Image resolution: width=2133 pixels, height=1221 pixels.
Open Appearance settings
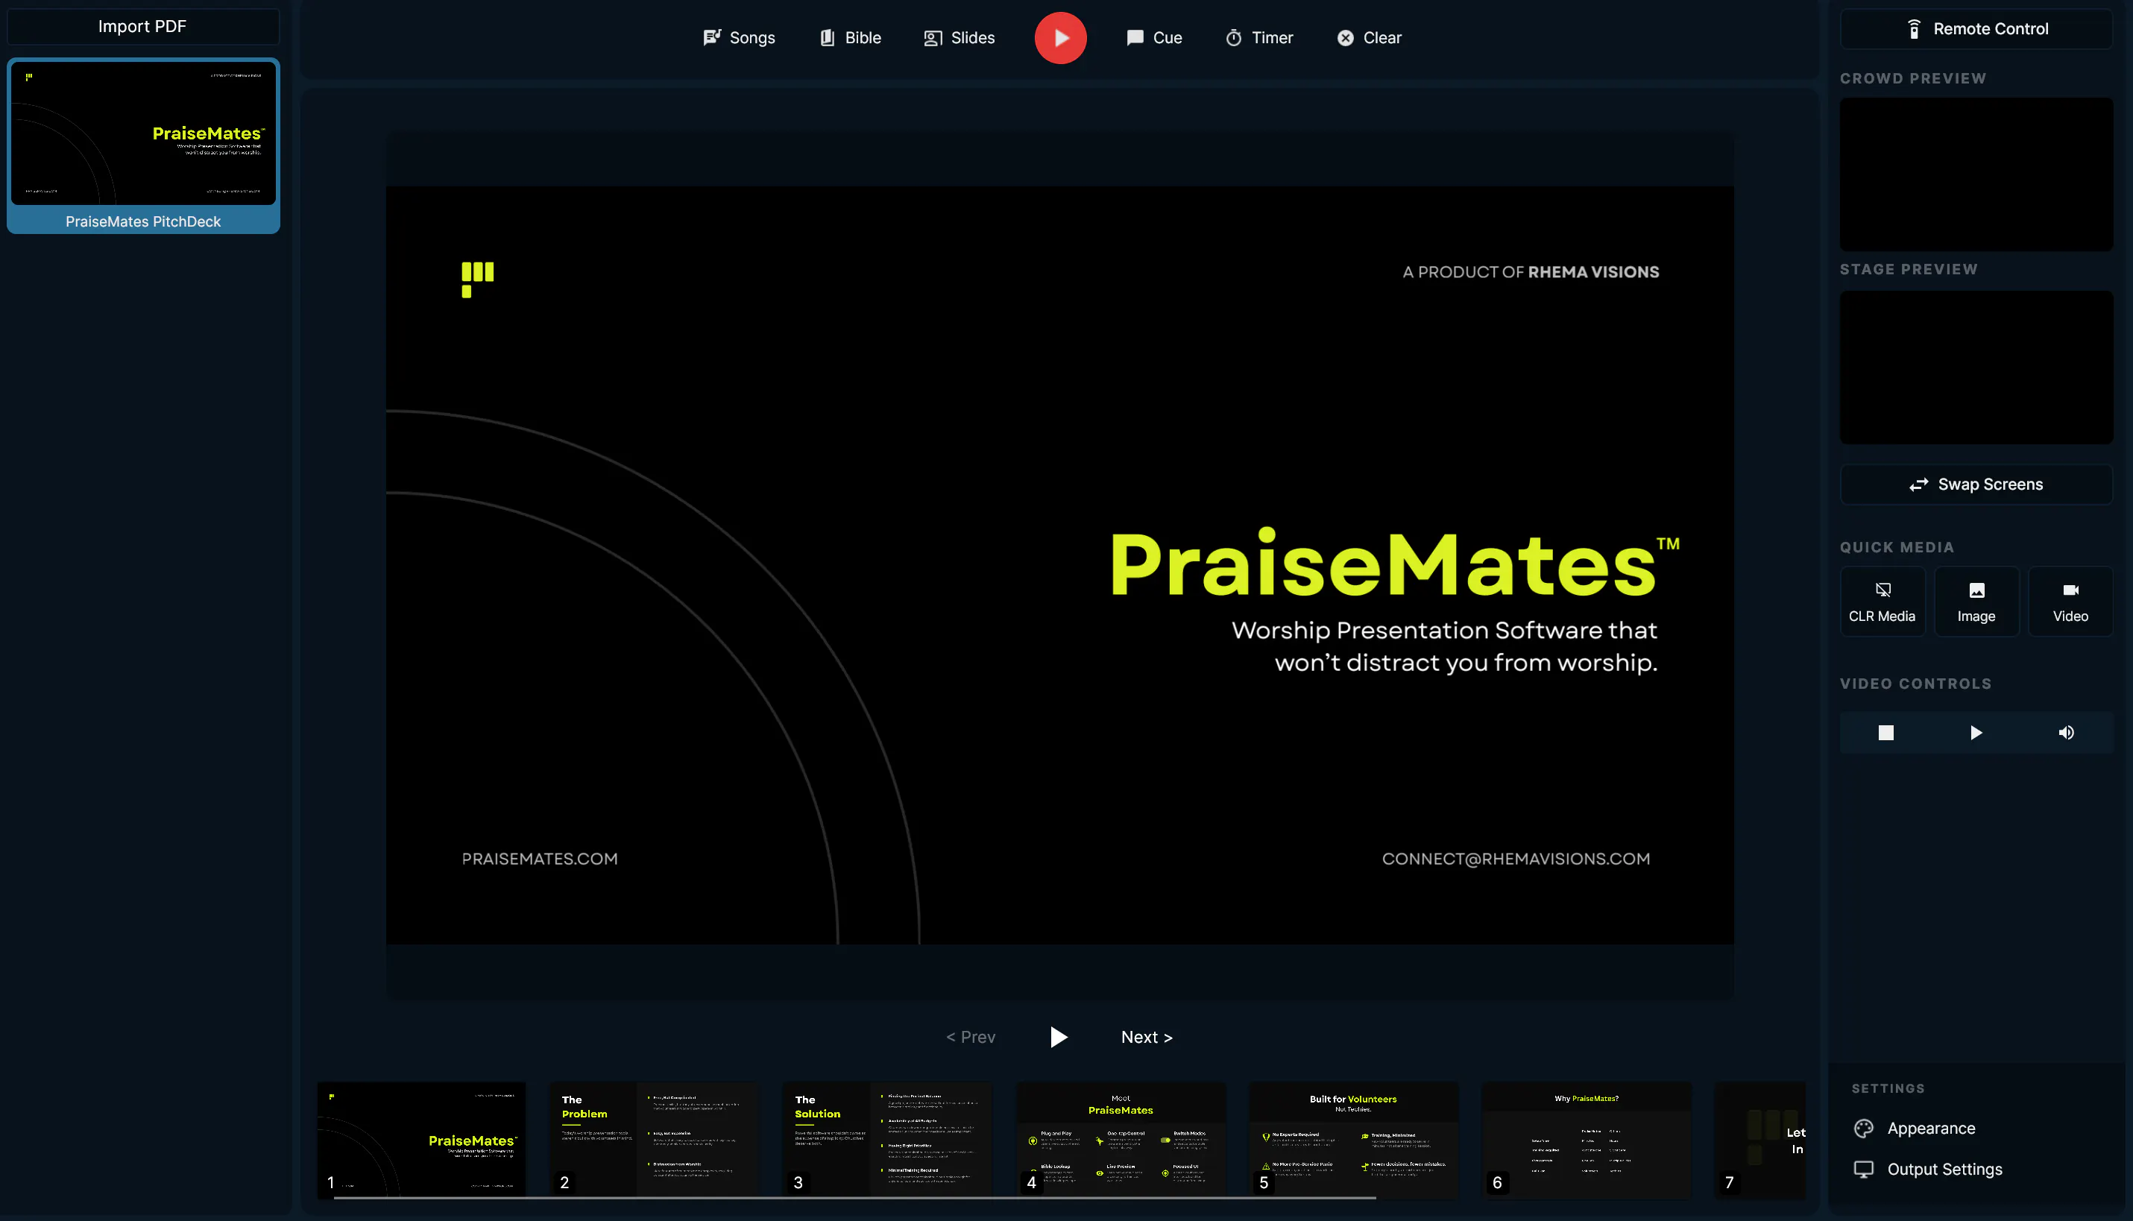(x=1915, y=1128)
